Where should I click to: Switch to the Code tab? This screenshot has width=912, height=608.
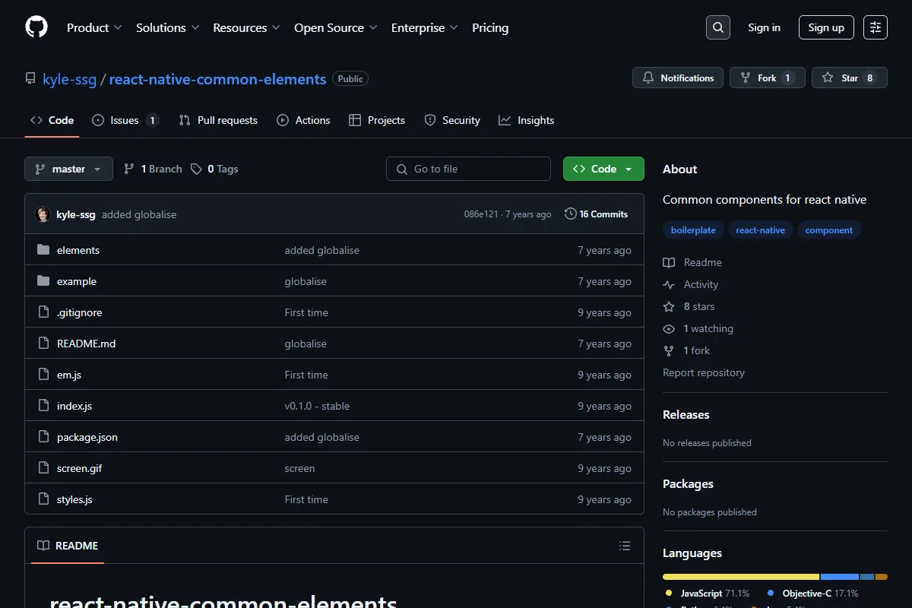click(52, 120)
